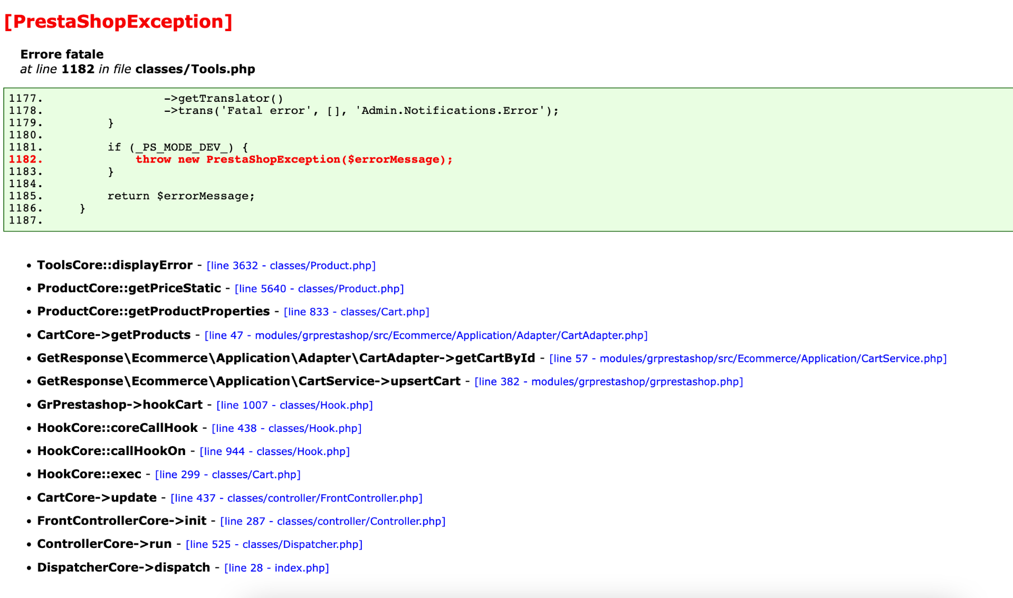
Task: Open the FrontController.php line 437 link
Action: click(296, 498)
